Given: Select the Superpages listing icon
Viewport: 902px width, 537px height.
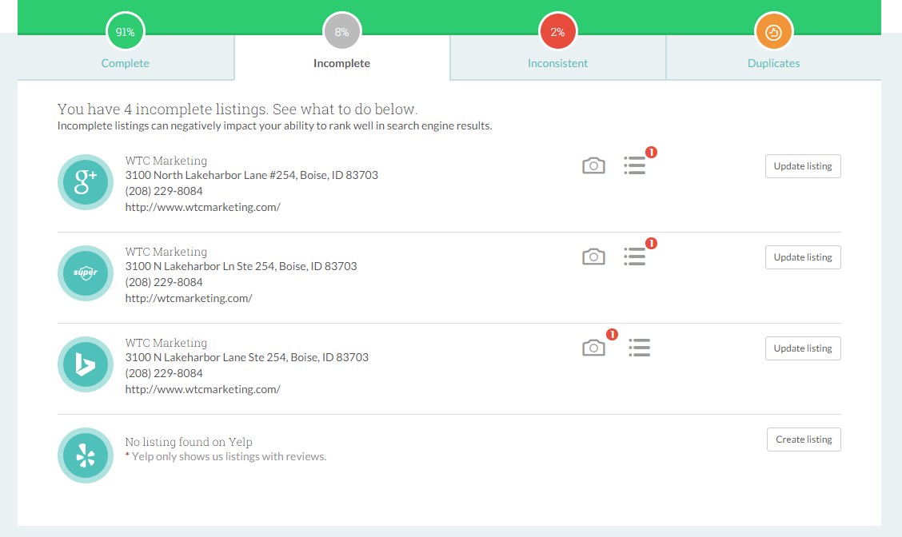Looking at the screenshot, I should 85,273.
